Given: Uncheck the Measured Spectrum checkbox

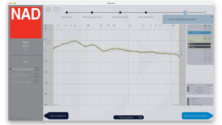Looking at the screenshot, I should (x=188, y=87).
